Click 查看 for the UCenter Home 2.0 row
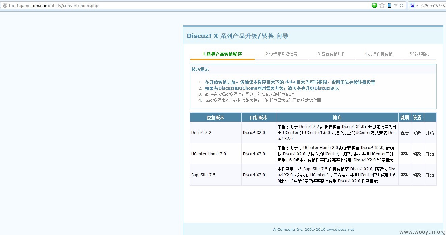This screenshot has width=446, height=235. (x=405, y=154)
